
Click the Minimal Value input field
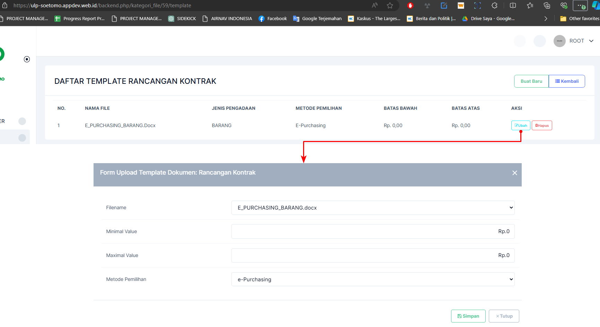373,231
